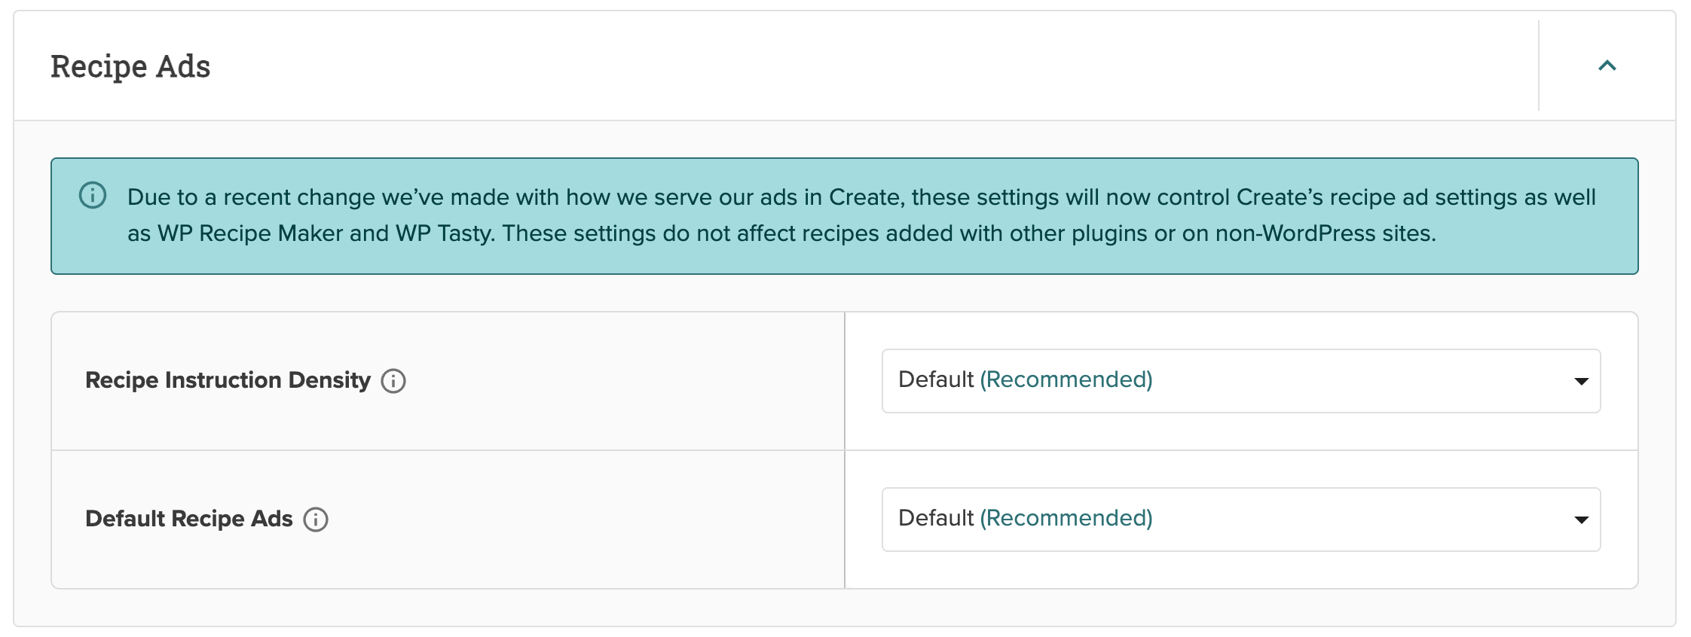The width and height of the screenshot is (1691, 637).
Task: Click "(Recommended)" in the Default Recipe Ads select
Action: point(1066,518)
